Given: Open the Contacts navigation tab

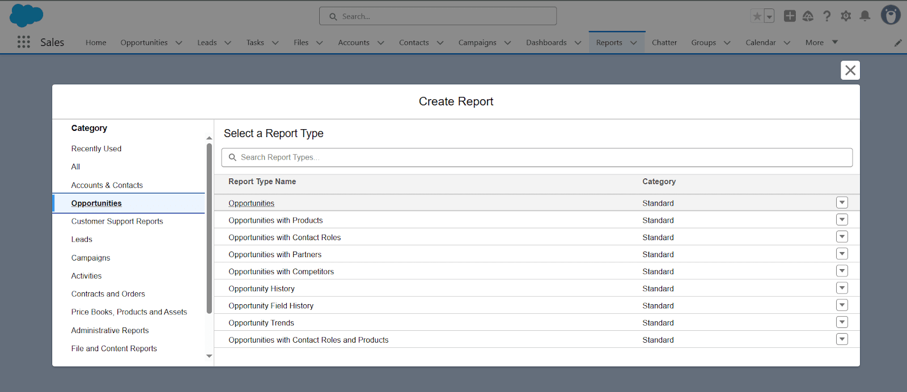Looking at the screenshot, I should [414, 42].
